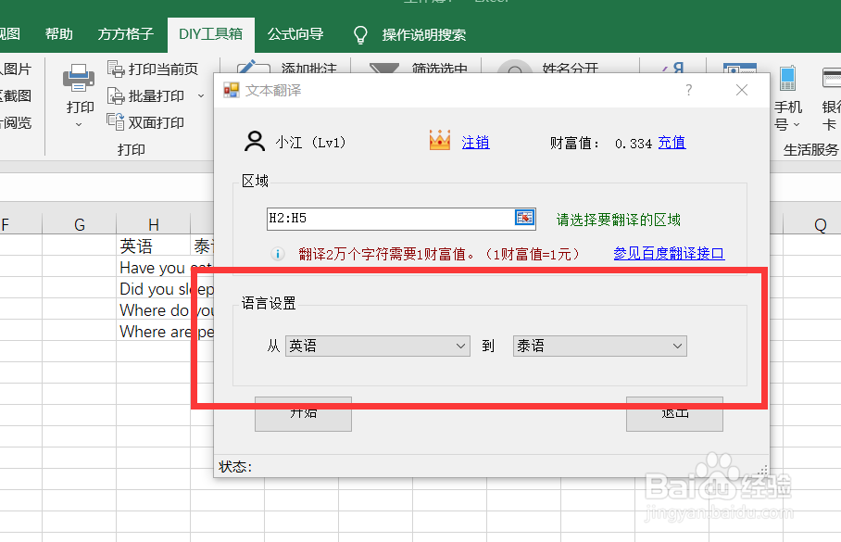Switch to the 帮助 tab
The image size is (841, 542).
59,34
